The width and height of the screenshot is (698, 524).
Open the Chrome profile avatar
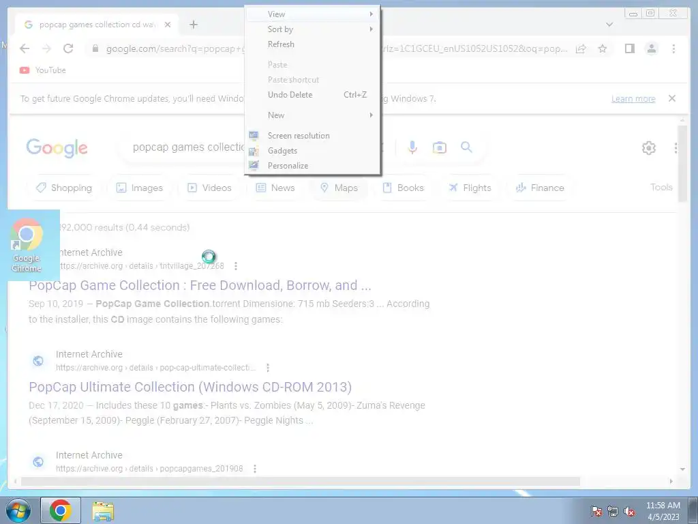coord(651,48)
